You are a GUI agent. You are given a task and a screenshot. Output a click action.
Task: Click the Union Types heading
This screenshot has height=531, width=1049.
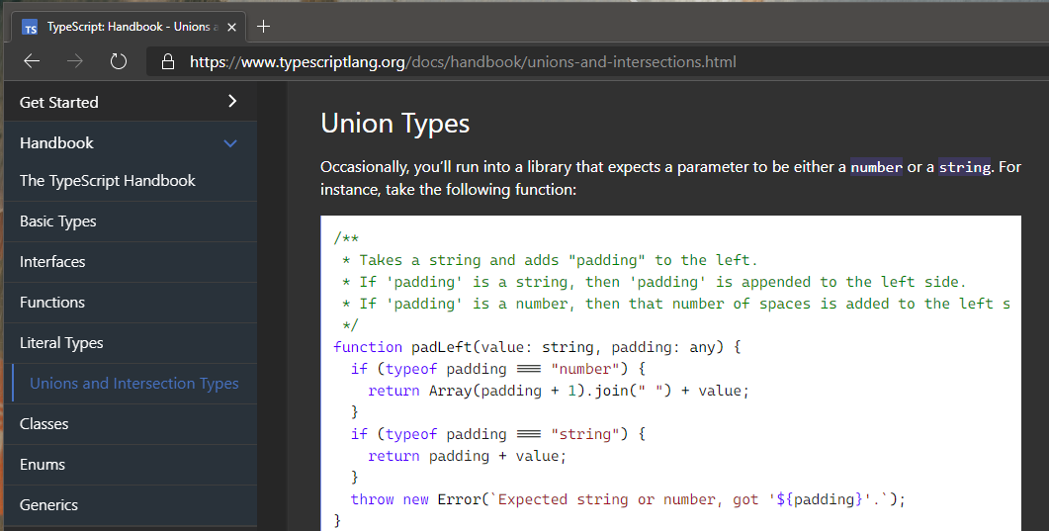(x=394, y=124)
